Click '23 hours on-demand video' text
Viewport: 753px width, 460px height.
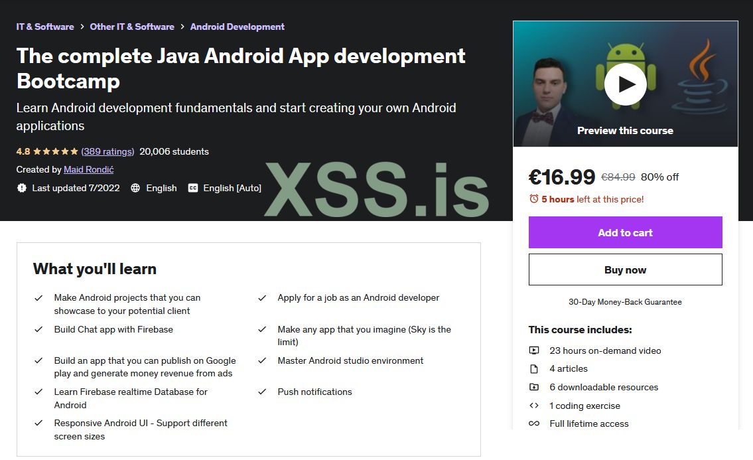[x=605, y=351]
